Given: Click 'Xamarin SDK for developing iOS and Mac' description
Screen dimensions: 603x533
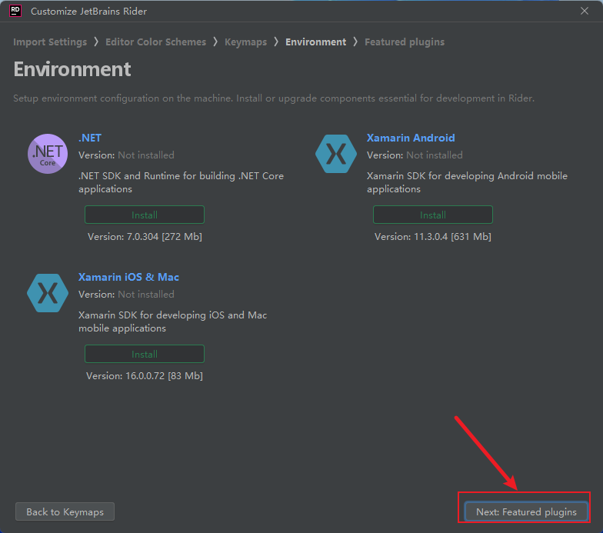Looking at the screenshot, I should [172, 321].
